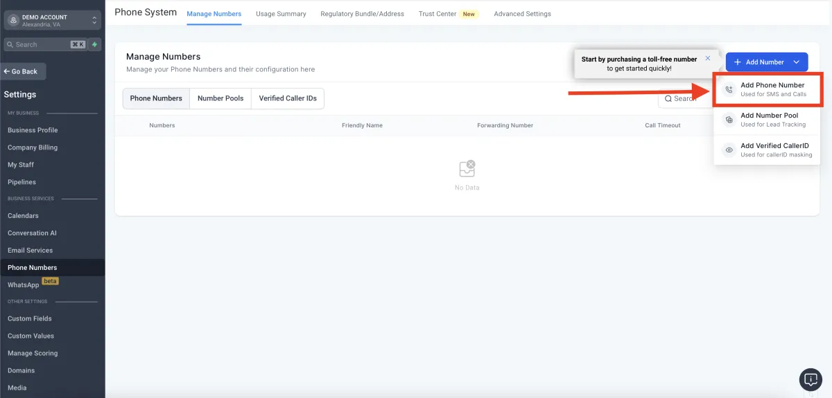Click the Verified CallerID eye icon
This screenshot has width=832, height=398.
pyautogui.click(x=729, y=150)
